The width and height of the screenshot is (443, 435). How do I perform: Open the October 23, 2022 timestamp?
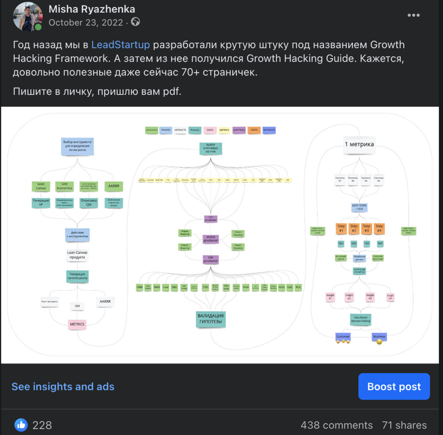(86, 23)
